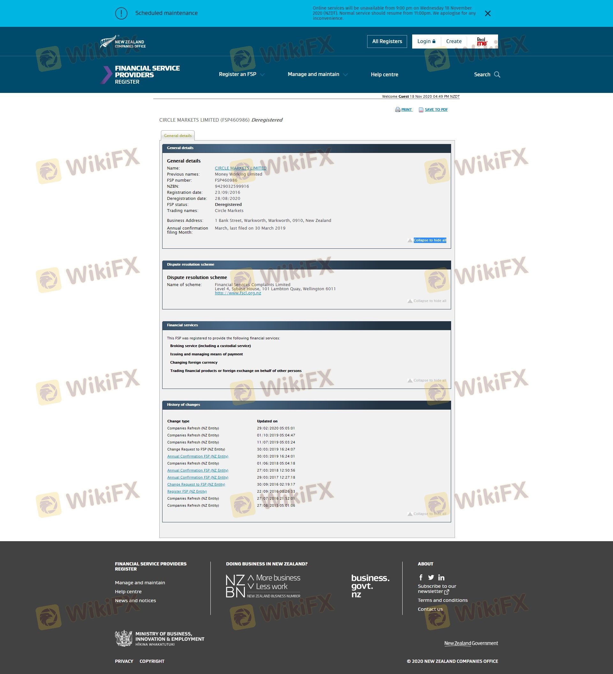
Task: Open the CIRCLE MARKETS LIMITED name link
Action: [x=240, y=168]
